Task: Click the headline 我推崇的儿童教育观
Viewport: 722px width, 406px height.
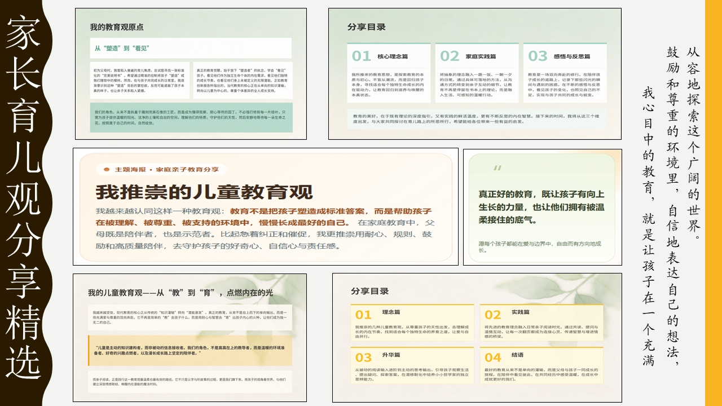Action: (x=204, y=192)
